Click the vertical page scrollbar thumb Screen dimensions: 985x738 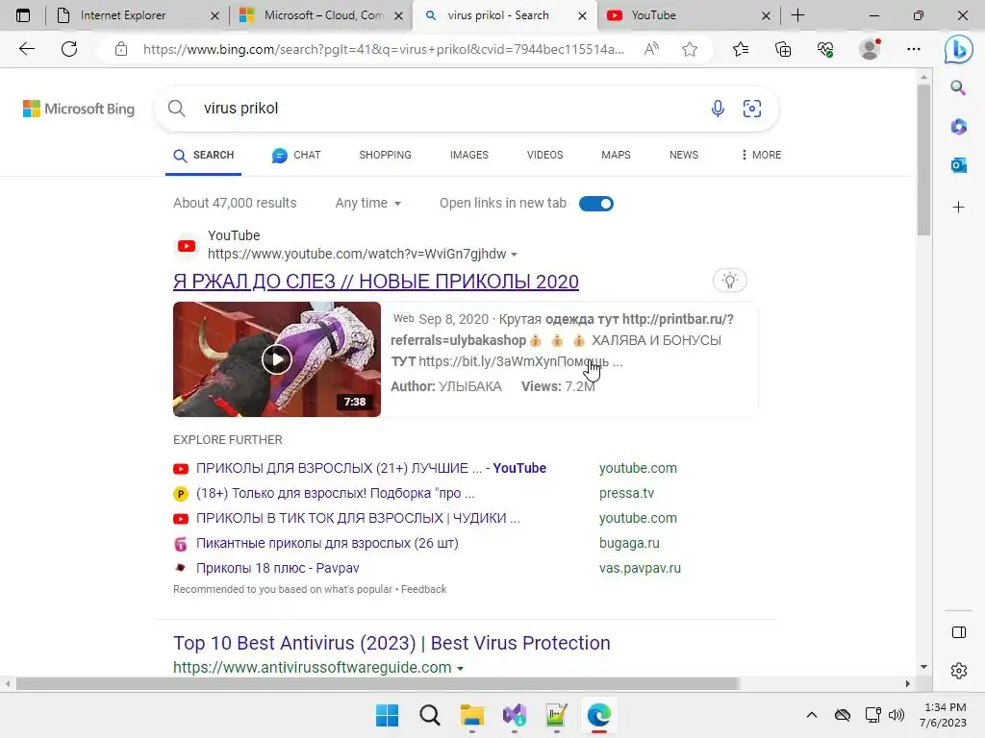(922, 160)
